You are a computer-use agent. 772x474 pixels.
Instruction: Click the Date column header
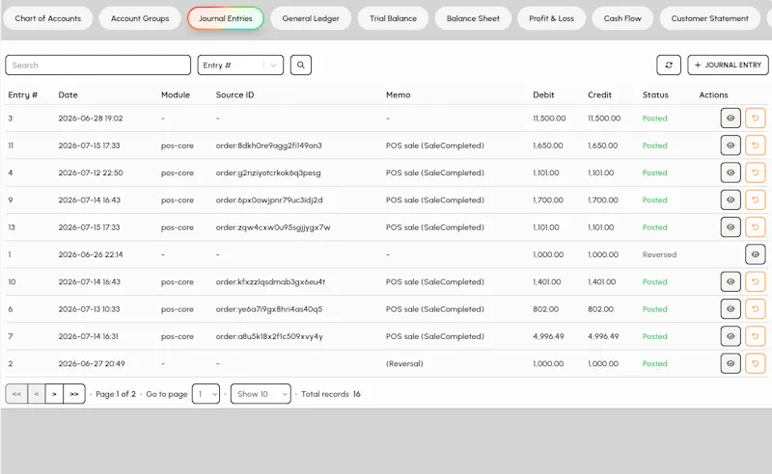(68, 95)
